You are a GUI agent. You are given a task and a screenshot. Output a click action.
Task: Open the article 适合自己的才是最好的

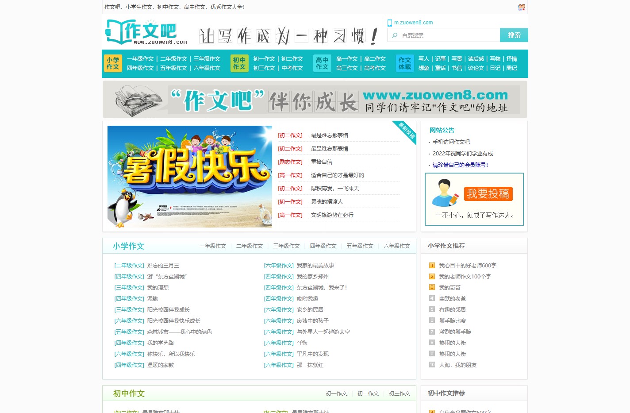338,175
